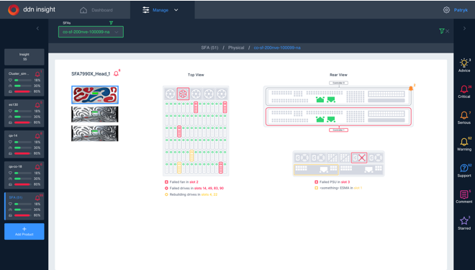The height and width of the screenshot is (270, 475).
Task: Open the Advice lightbulb panel
Action: coord(463,63)
